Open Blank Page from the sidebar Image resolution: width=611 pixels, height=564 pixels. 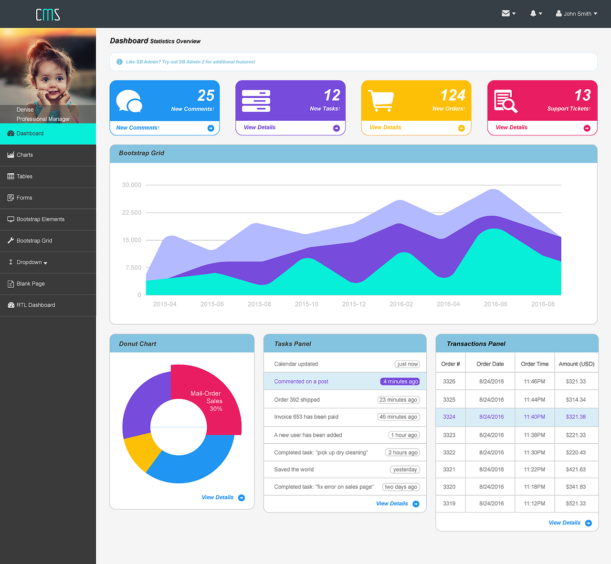tap(48, 284)
